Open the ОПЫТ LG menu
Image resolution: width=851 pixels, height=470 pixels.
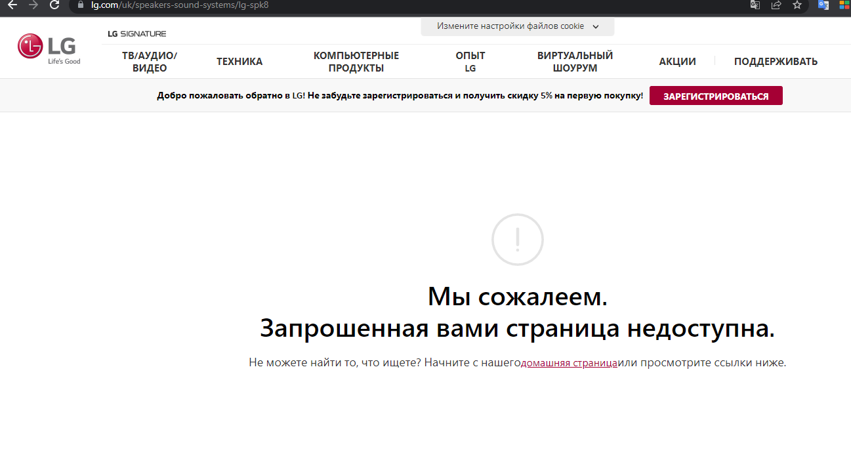click(470, 62)
